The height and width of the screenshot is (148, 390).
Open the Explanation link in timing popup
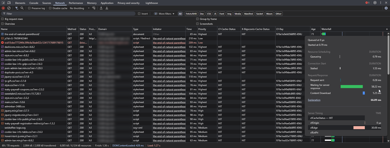(314, 100)
